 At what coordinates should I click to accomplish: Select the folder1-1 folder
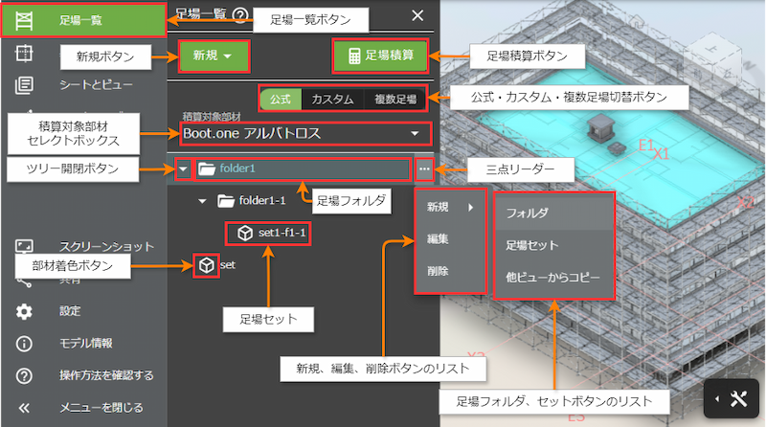coord(252,201)
